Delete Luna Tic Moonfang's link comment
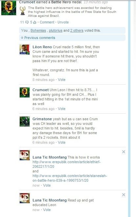 coord(124,152)
